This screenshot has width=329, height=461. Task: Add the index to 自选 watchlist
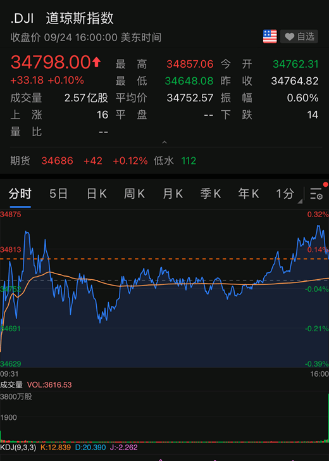click(299, 37)
